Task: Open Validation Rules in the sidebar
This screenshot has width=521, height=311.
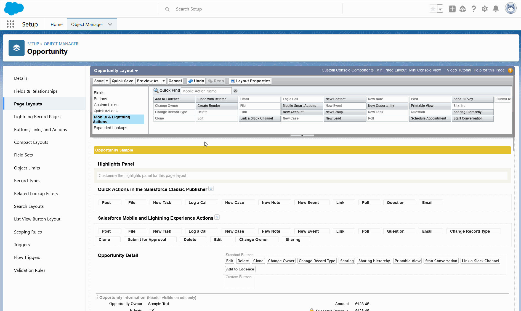Action: click(30, 270)
